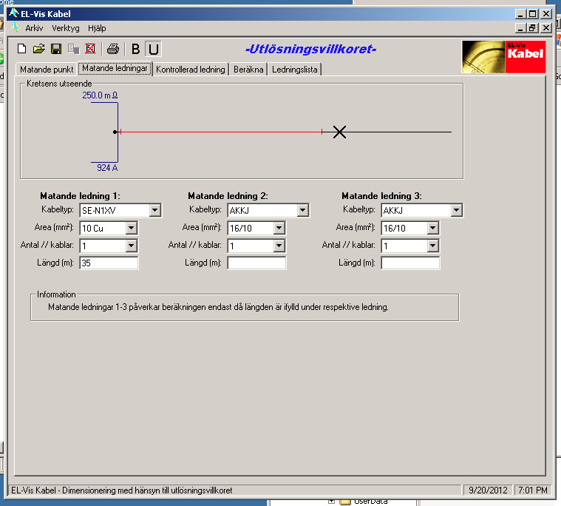Click the greyed-out copy icon in the toolbar
The image size is (561, 506).
click(73, 50)
